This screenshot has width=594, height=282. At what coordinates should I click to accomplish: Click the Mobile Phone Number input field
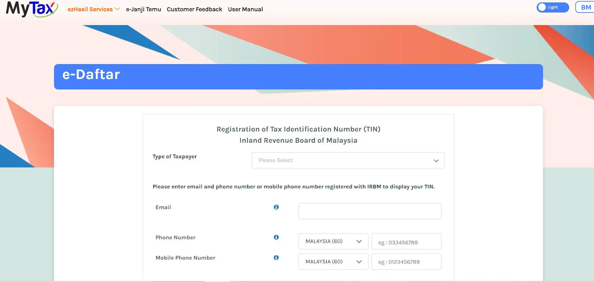point(407,262)
